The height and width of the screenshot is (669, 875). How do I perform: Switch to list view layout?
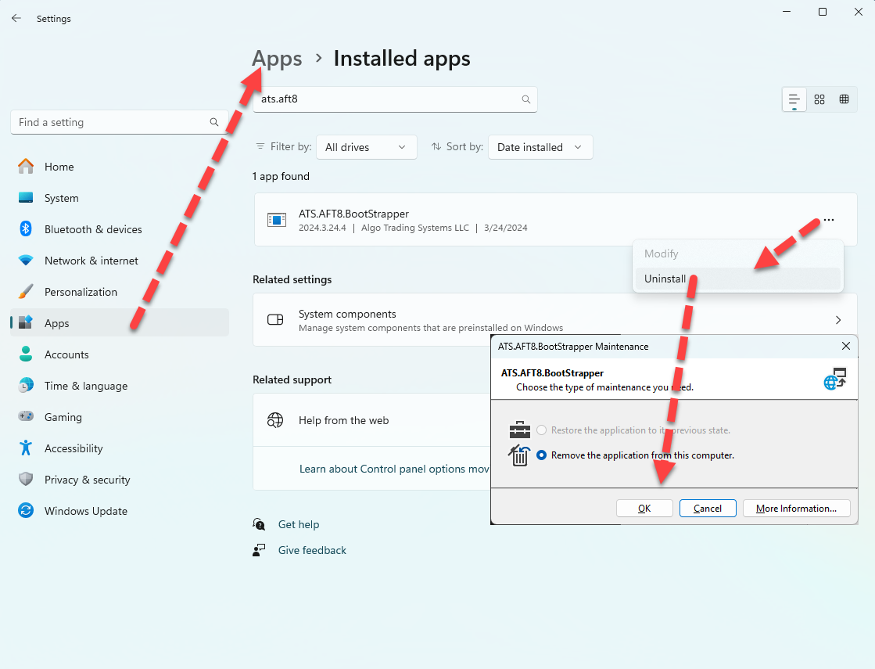794,100
